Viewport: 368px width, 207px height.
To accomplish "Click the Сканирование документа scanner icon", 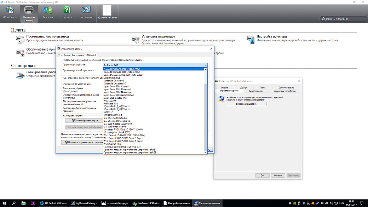I will pyautogui.click(x=20, y=75).
